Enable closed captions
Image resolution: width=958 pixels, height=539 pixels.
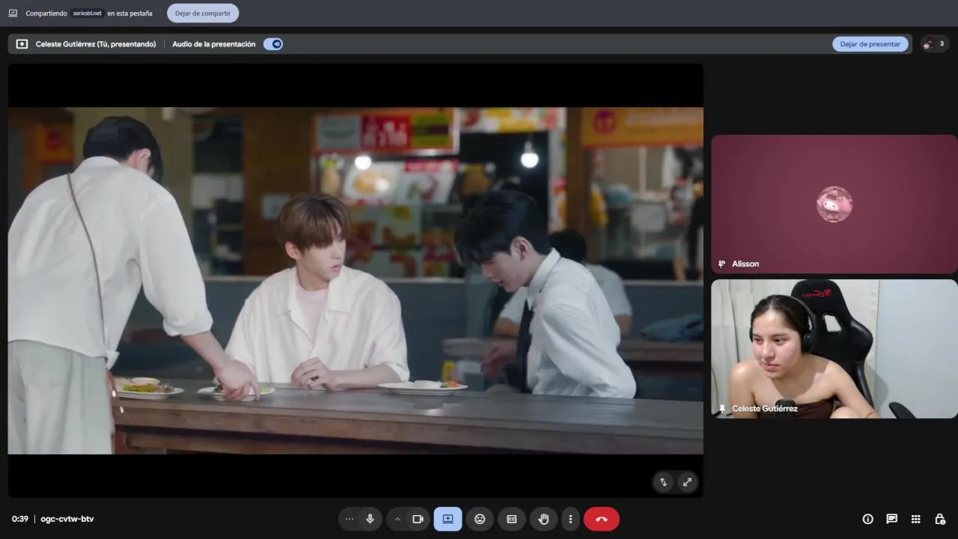pyautogui.click(x=512, y=519)
